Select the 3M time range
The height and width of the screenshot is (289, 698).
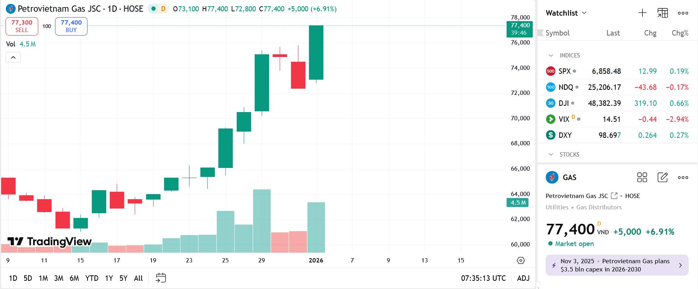tap(59, 278)
